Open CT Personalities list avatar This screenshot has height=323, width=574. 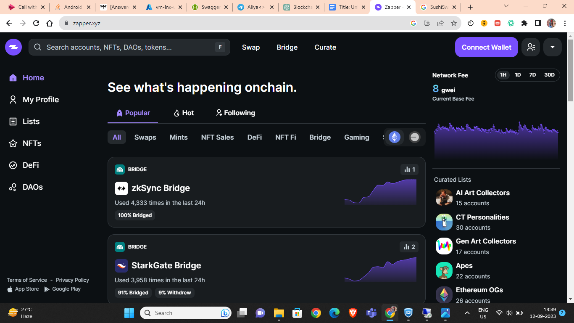tap(444, 222)
